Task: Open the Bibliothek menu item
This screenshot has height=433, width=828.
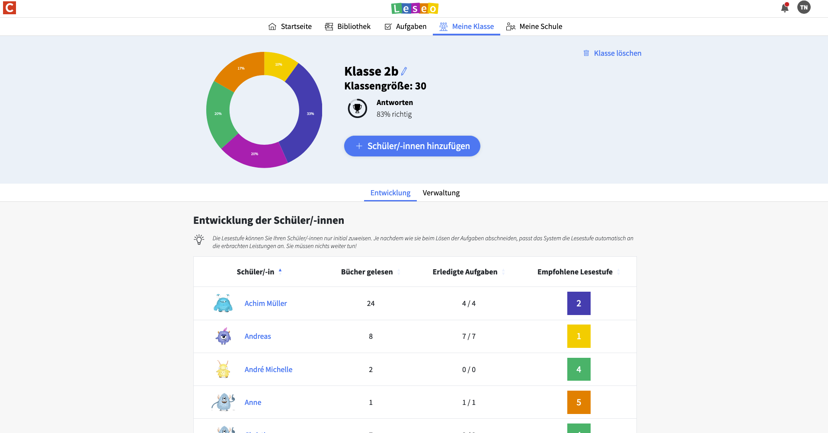Action: (348, 26)
